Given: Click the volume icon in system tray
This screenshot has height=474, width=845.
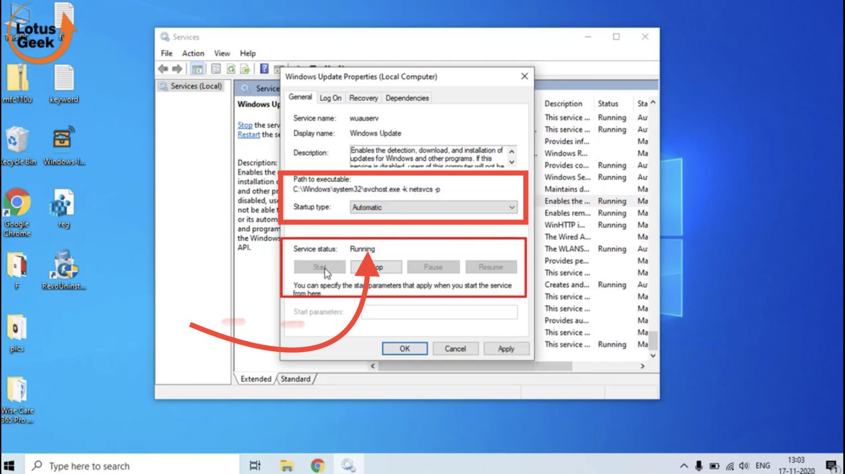Looking at the screenshot, I should (x=744, y=466).
